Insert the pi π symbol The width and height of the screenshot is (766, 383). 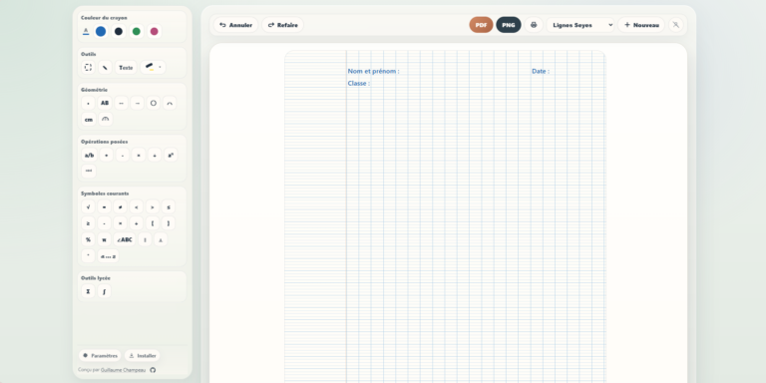104,239
